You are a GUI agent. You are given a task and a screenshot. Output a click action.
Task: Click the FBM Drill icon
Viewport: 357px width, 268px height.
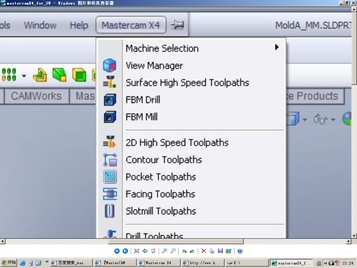(110, 99)
